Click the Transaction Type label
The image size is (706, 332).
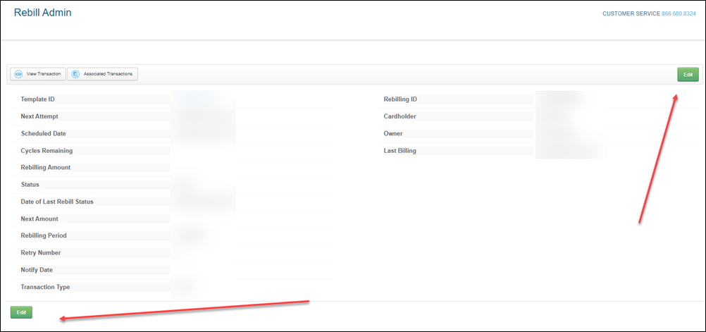(45, 287)
